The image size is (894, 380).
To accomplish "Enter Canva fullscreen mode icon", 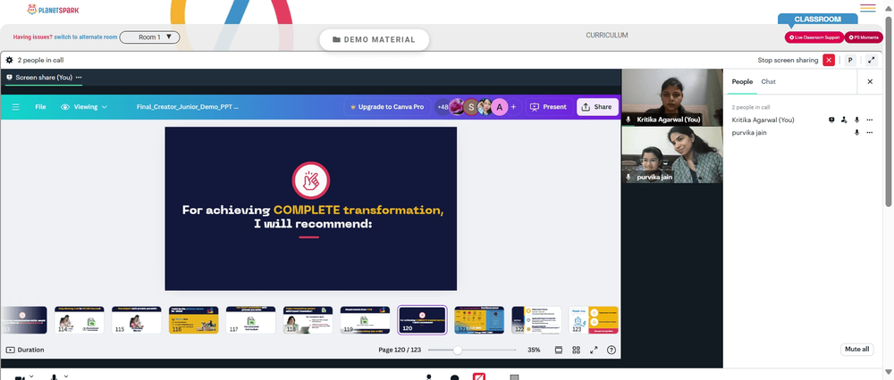I will [x=594, y=350].
